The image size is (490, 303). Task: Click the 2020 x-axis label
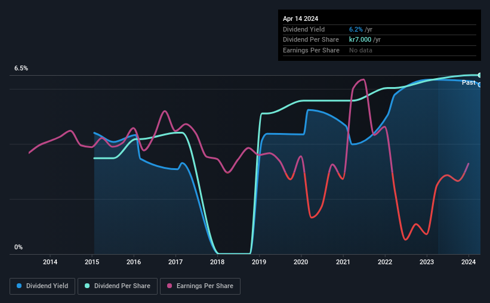tap(301, 262)
